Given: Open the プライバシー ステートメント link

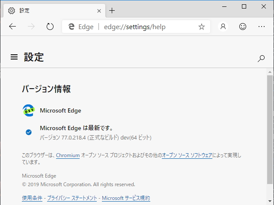Looking at the screenshot, I should pos(72,198).
